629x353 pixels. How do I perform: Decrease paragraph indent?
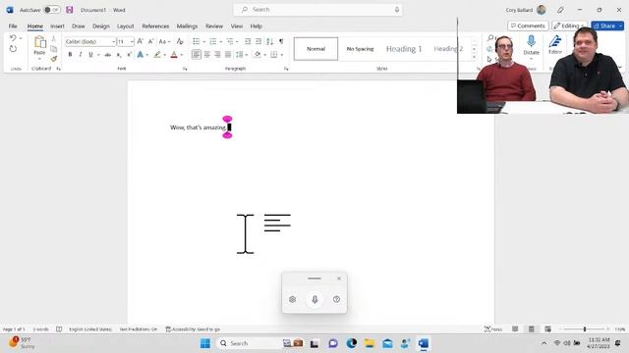pos(248,41)
